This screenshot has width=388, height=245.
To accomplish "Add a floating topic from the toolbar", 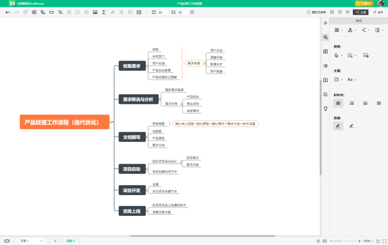I will pyautogui.click(x=52, y=12).
